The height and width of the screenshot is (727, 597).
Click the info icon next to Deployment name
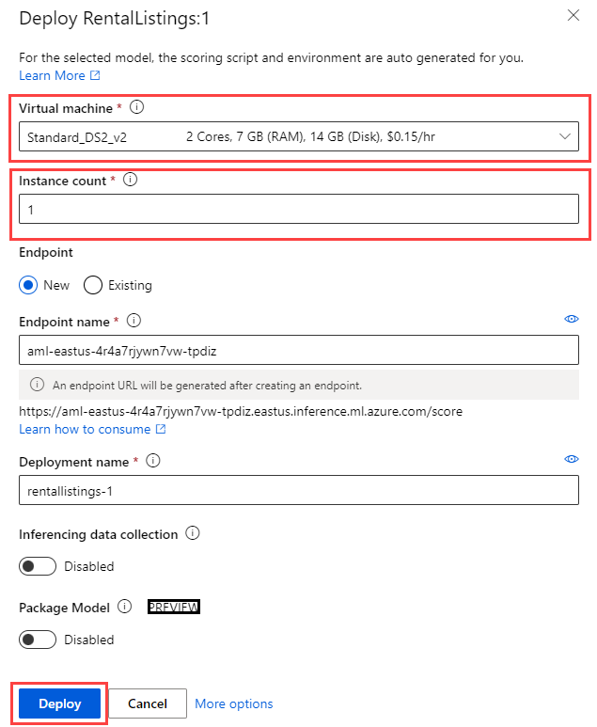point(153,461)
